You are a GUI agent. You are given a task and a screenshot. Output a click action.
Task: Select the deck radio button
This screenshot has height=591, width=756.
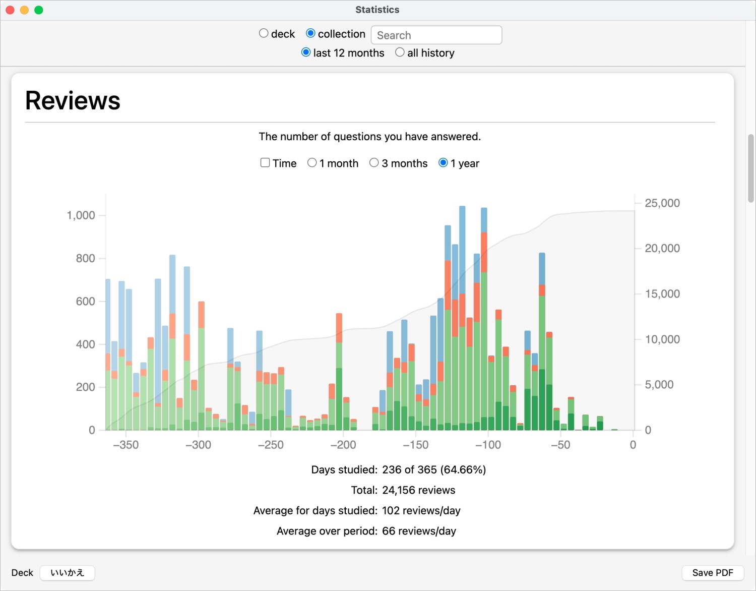264,33
